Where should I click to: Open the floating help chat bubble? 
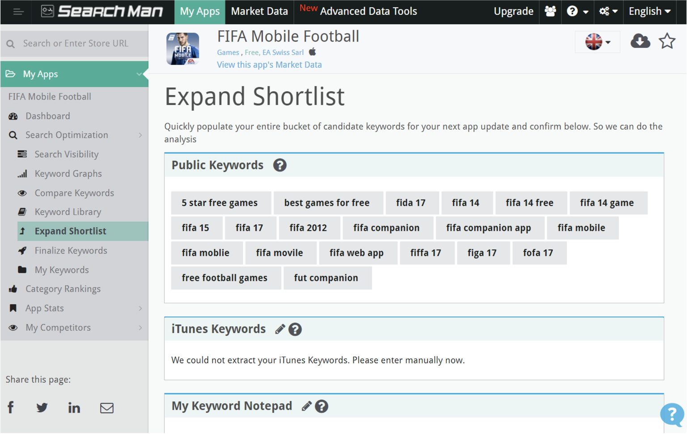click(x=672, y=415)
